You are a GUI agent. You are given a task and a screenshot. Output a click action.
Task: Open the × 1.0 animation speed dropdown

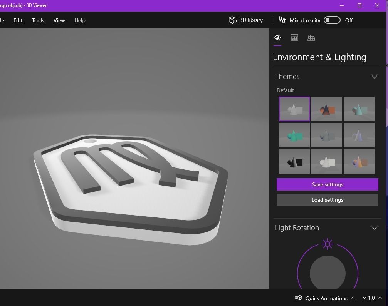coord(373,298)
